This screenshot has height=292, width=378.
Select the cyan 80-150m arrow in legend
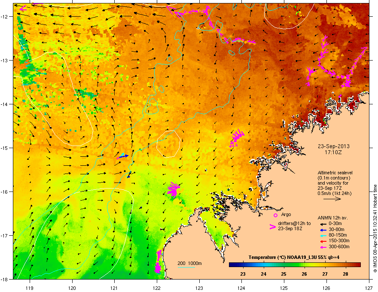(323, 235)
